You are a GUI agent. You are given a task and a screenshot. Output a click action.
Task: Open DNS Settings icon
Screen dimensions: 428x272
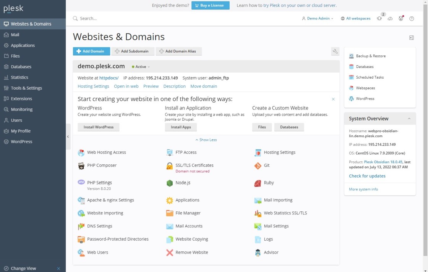[81, 226]
